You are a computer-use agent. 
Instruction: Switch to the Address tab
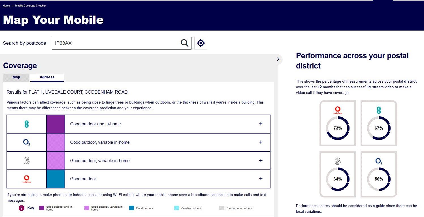[x=47, y=77]
